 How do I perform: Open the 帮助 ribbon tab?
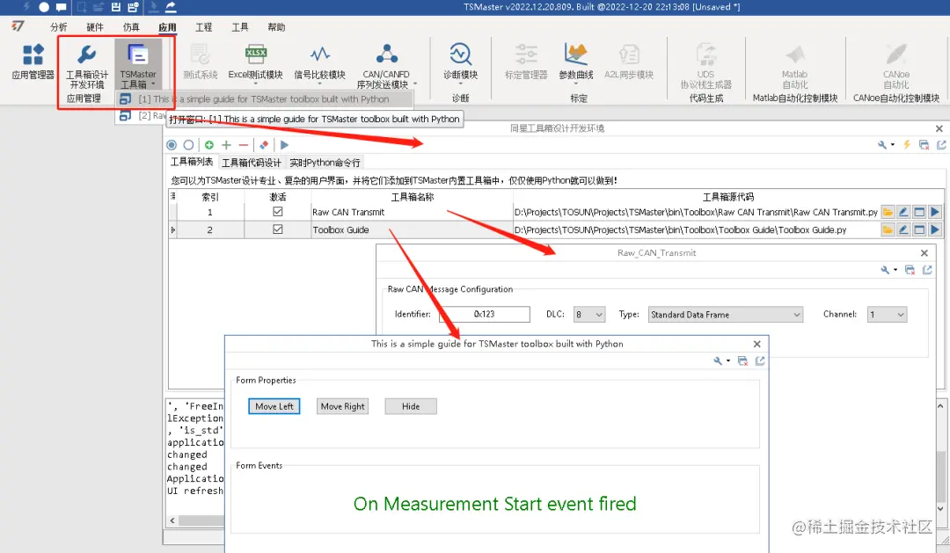[x=276, y=27]
